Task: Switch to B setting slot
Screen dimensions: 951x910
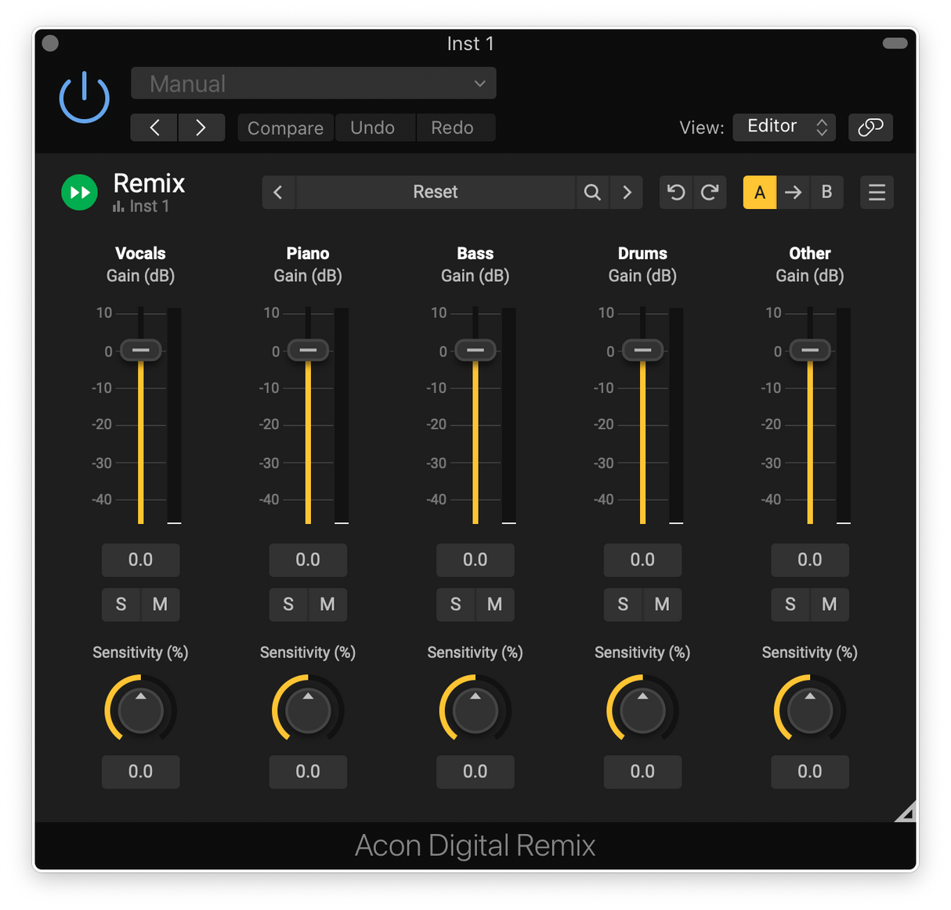Action: [826, 192]
